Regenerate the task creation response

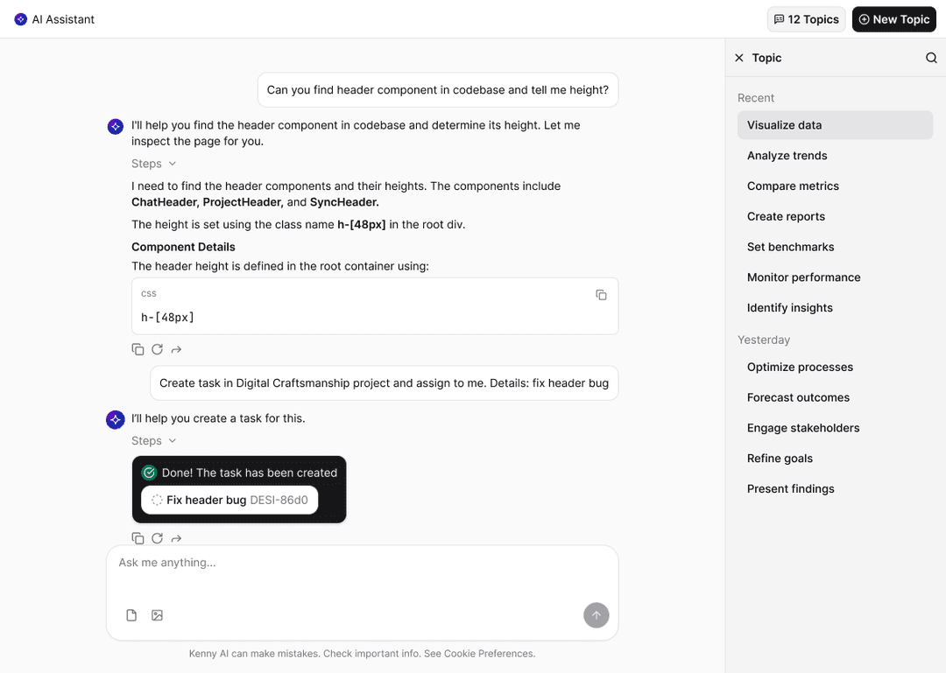coord(157,538)
